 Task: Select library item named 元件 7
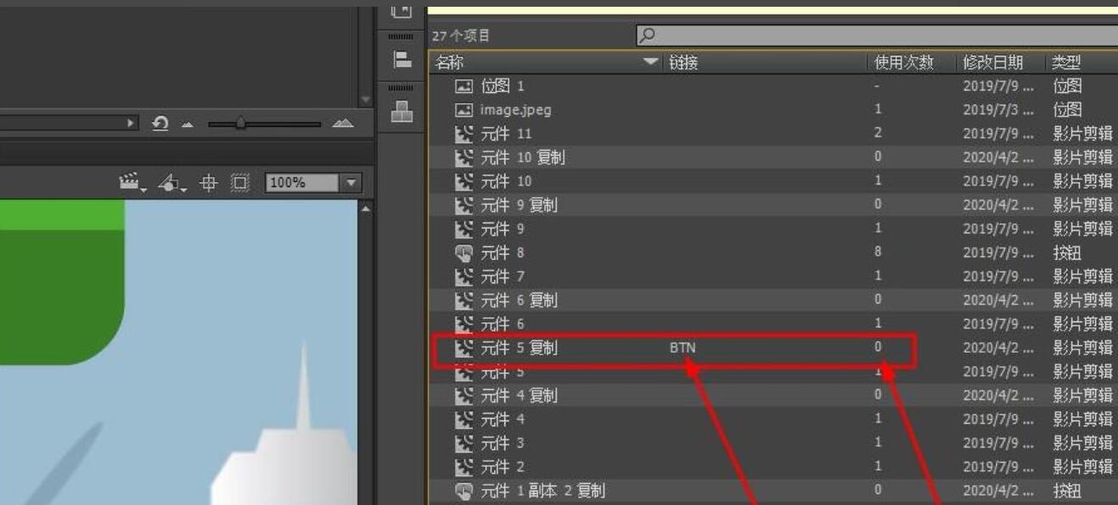tap(503, 277)
